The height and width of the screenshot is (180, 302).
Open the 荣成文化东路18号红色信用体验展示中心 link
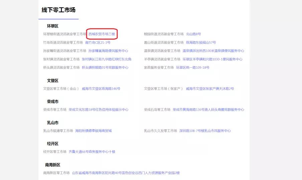[98, 110]
